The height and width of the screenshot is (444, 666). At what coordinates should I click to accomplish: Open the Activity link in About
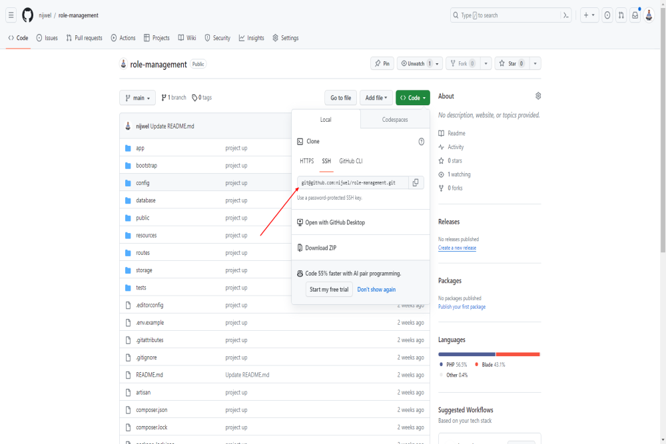pos(451,147)
